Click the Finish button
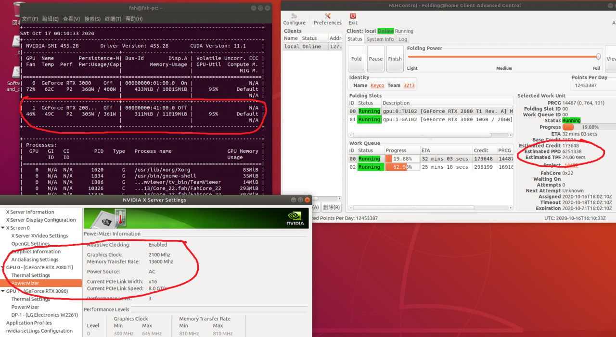 coord(395,59)
